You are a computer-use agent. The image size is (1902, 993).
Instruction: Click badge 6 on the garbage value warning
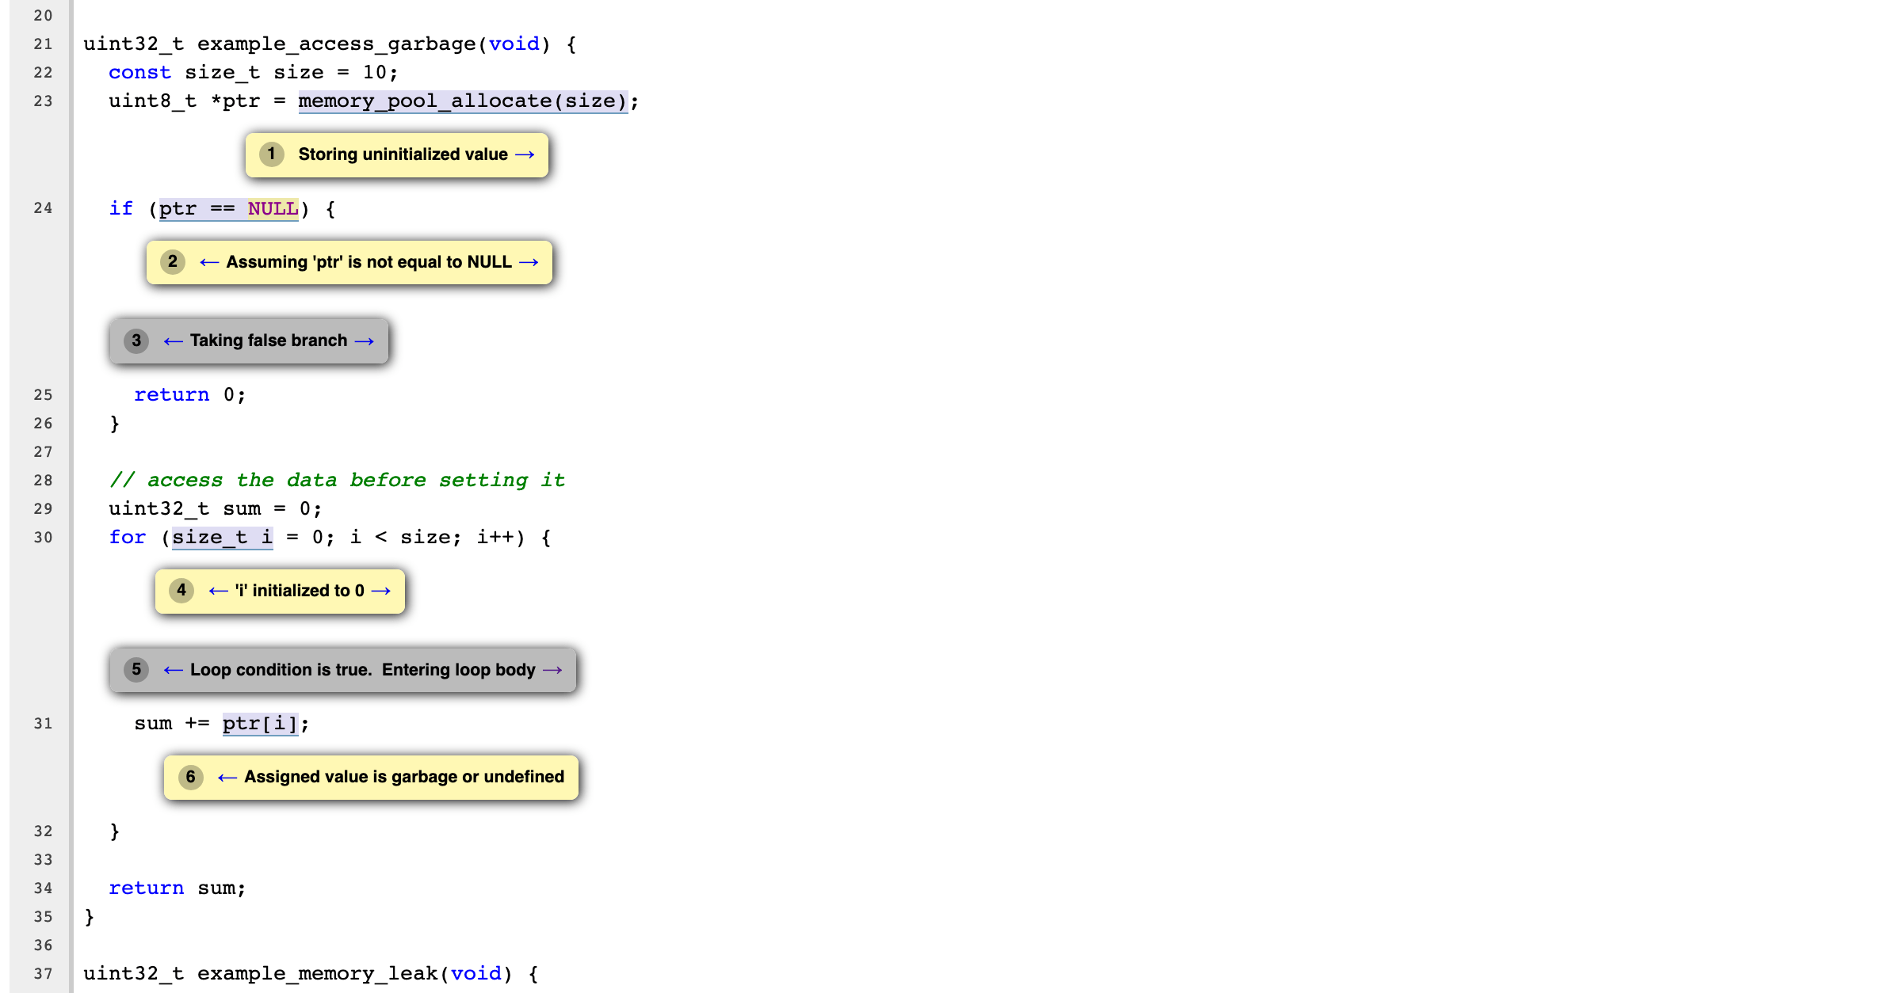(190, 777)
